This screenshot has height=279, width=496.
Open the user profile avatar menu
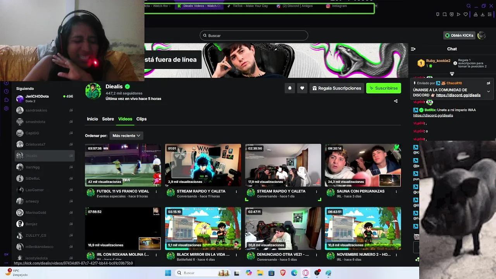click(x=481, y=35)
